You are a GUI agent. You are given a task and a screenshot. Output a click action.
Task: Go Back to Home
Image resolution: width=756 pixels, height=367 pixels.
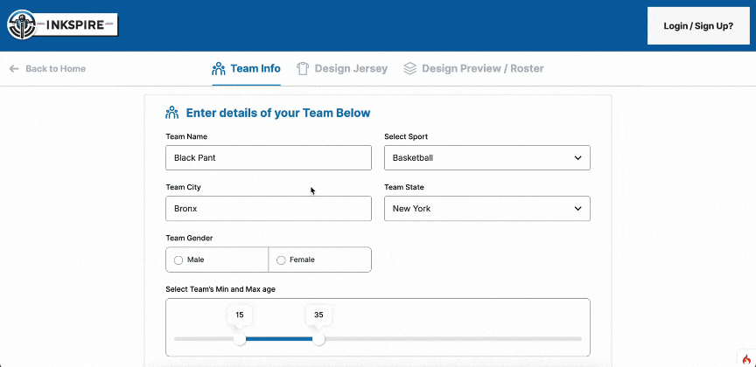(55, 68)
